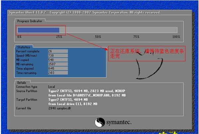
Task: Click the from Local drive [1] line
Action: 73,104
